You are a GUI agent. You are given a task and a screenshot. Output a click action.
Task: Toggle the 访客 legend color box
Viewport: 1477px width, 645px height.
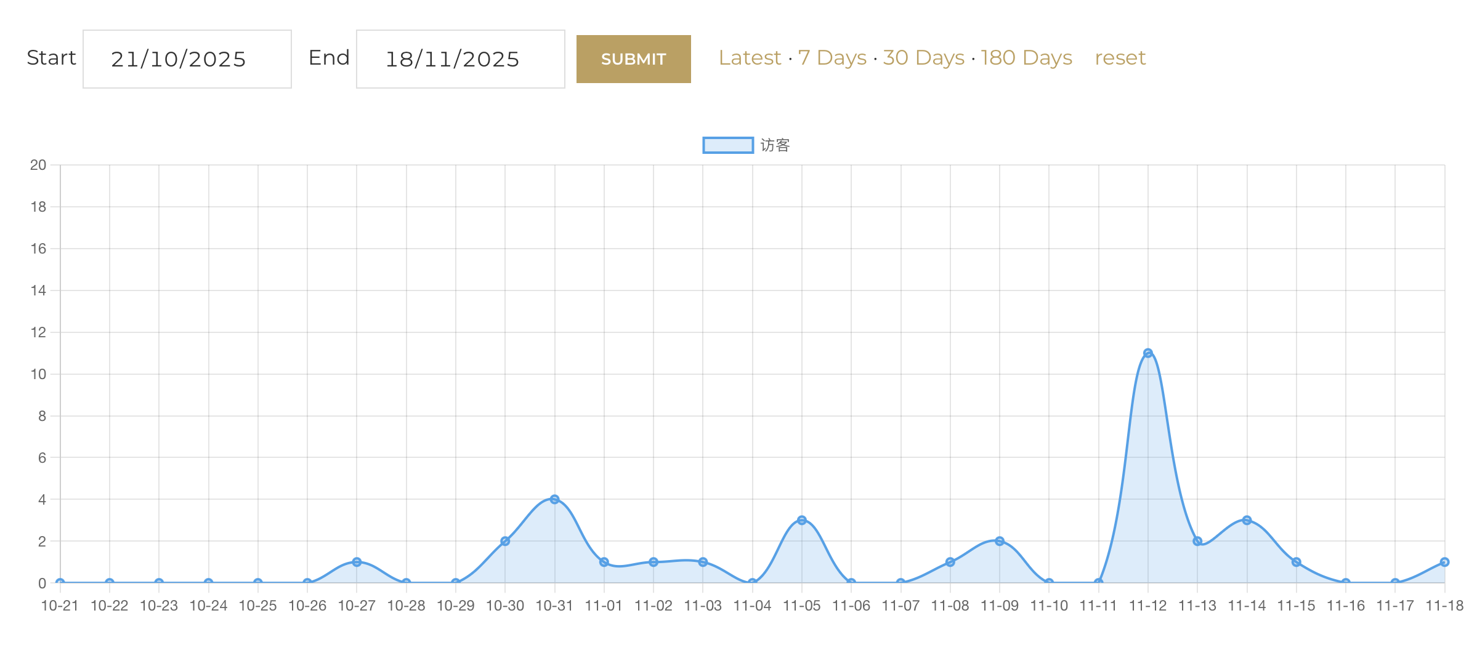click(727, 145)
